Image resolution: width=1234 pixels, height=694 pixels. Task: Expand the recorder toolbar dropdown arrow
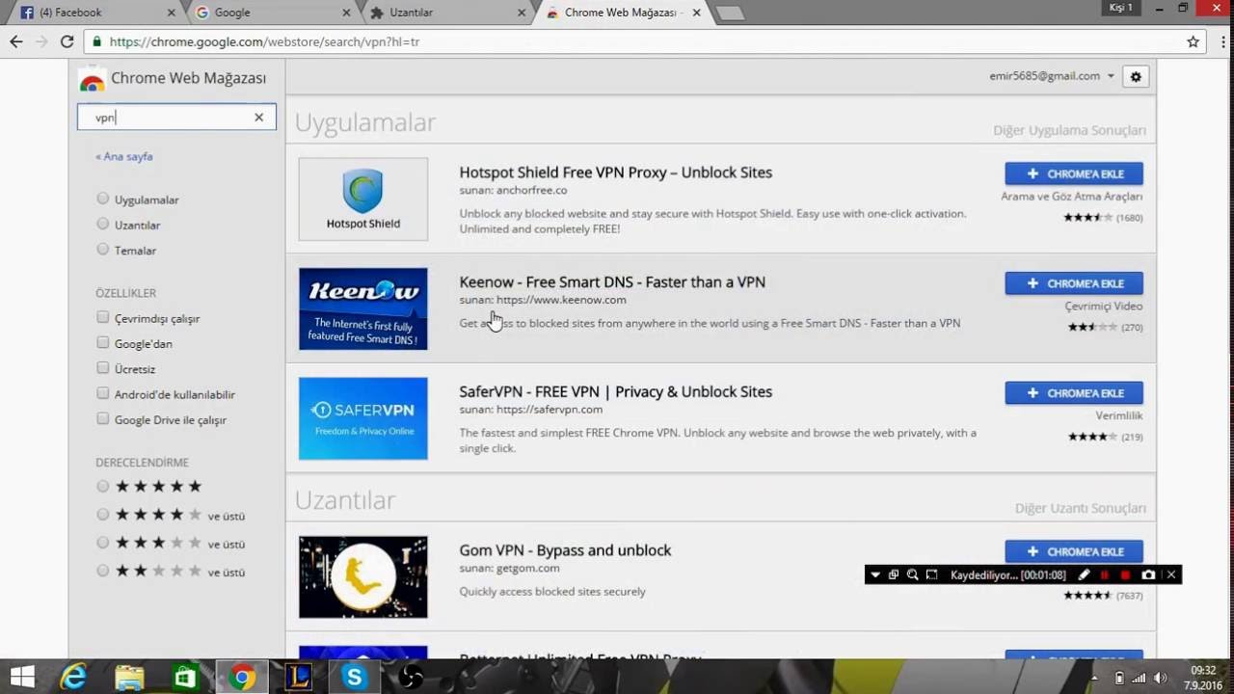pos(875,575)
